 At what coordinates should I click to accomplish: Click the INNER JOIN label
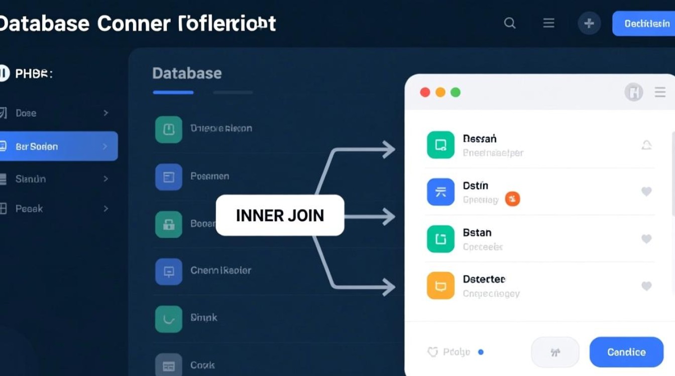click(x=280, y=216)
